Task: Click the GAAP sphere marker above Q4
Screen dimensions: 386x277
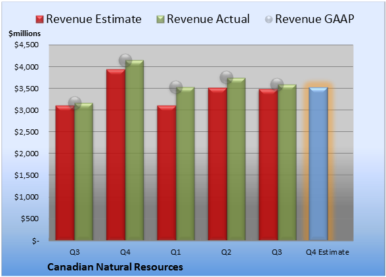Action: (x=125, y=60)
